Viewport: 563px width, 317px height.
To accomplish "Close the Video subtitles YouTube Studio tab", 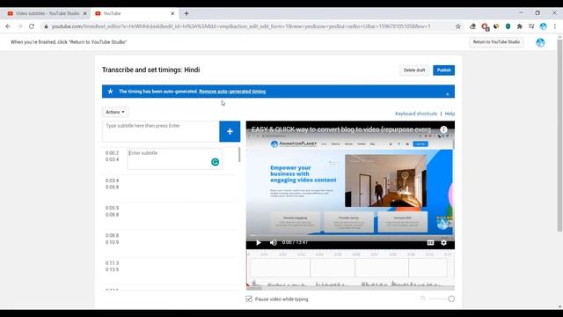I will 85,14.
